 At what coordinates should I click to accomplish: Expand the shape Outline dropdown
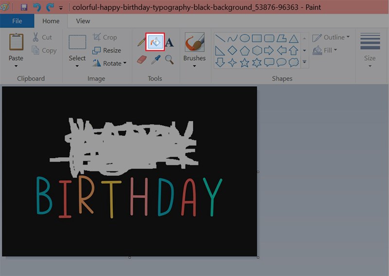click(x=331, y=37)
